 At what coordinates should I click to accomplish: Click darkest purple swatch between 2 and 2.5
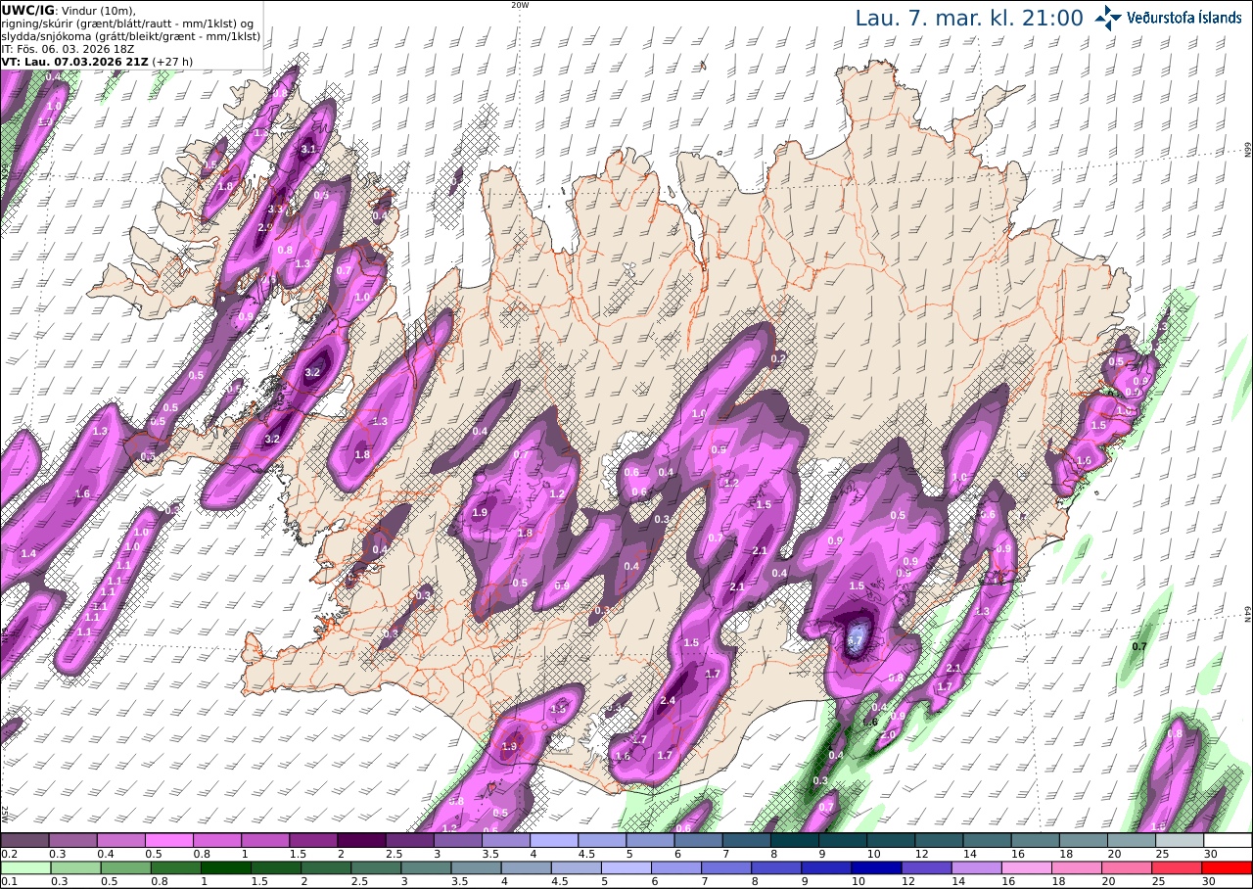[361, 840]
